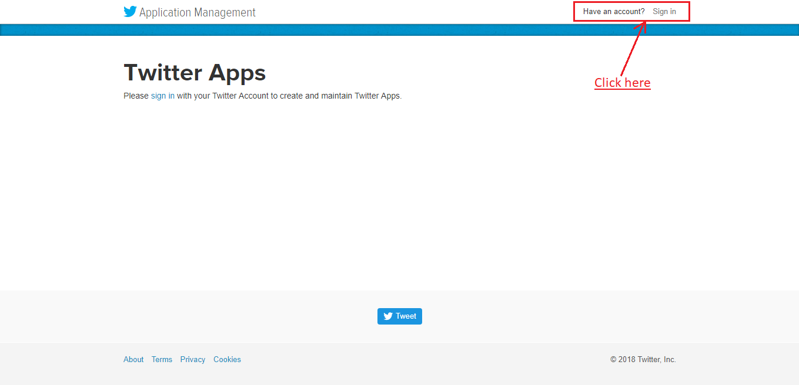Click Sign in at top right

[x=664, y=11]
